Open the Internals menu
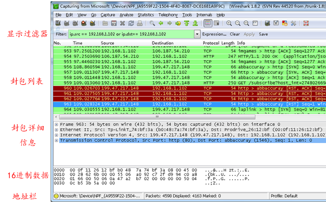 pos(204,15)
